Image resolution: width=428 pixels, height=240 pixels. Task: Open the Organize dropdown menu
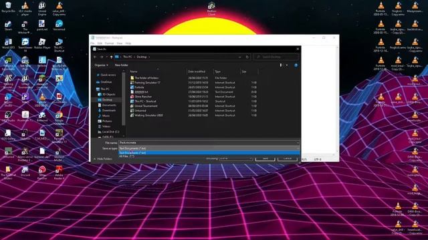pos(101,65)
